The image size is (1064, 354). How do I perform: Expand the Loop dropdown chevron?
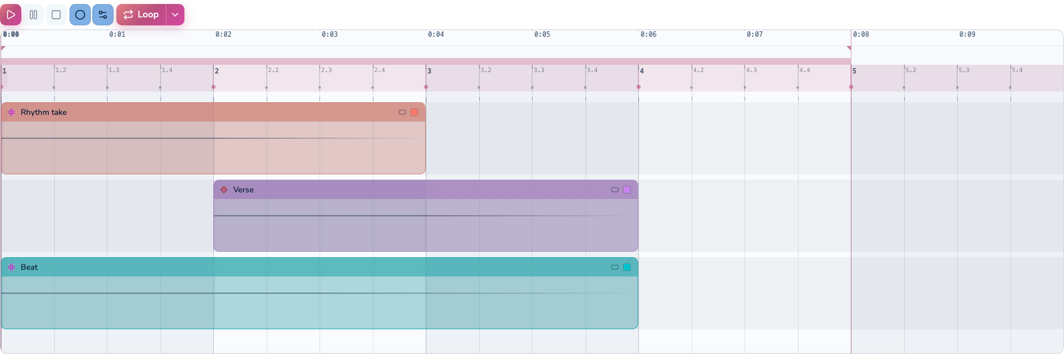pyautogui.click(x=175, y=15)
